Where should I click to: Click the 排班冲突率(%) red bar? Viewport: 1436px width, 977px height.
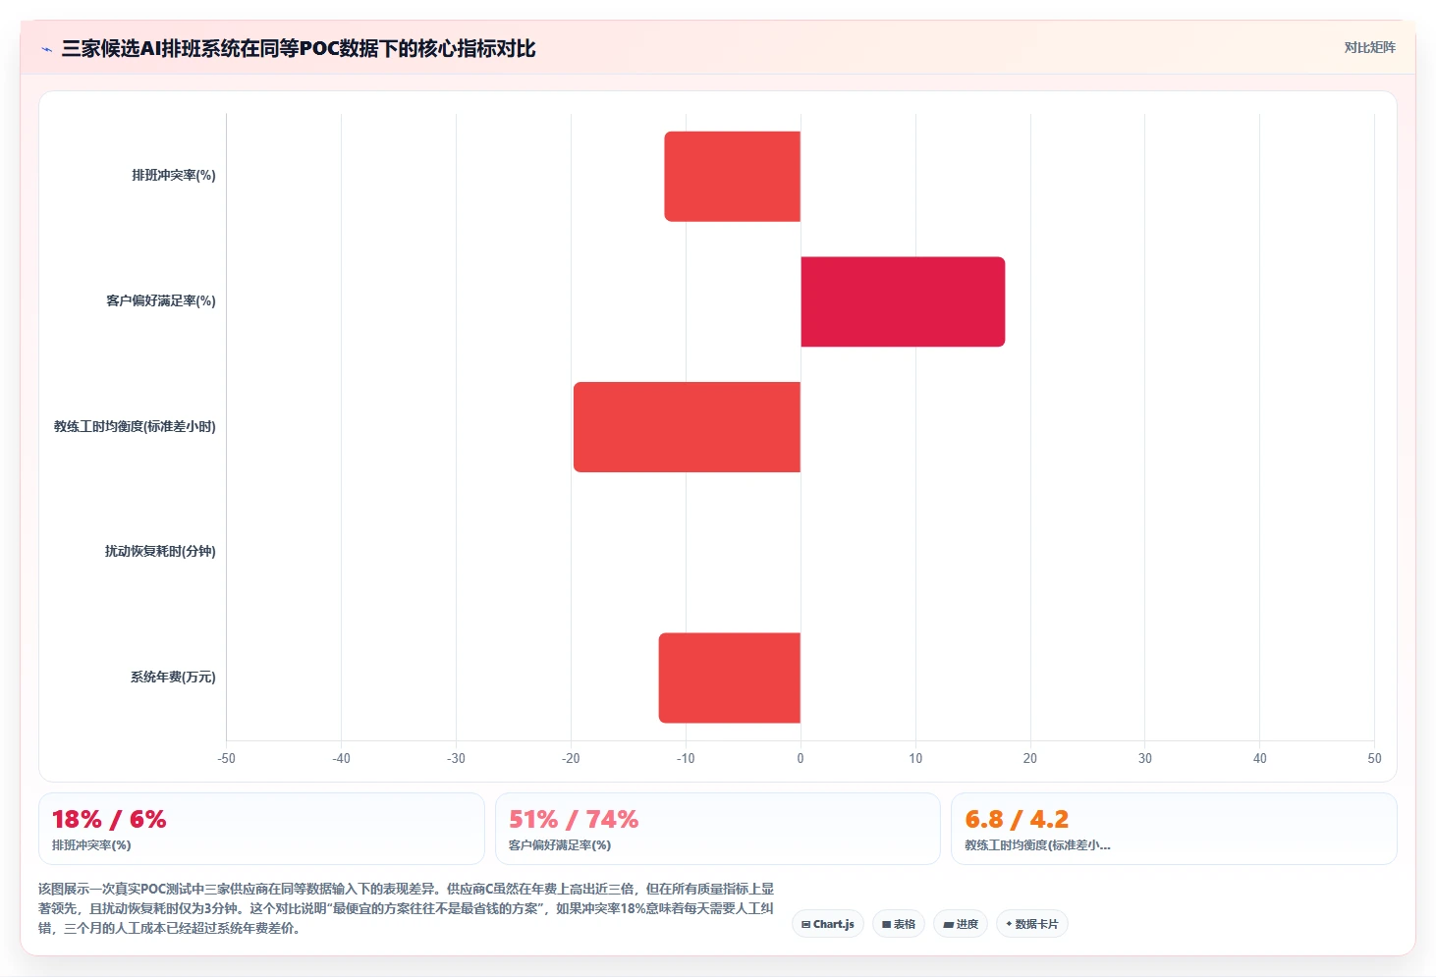733,177
